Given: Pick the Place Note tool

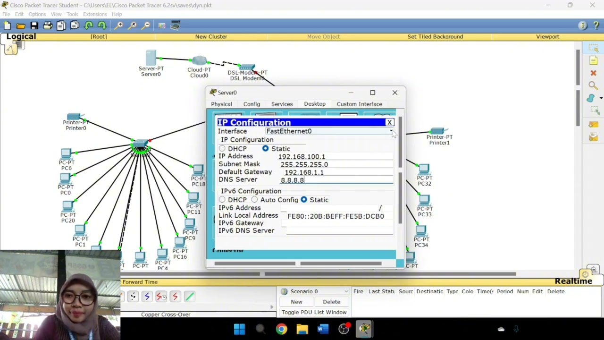Looking at the screenshot, I should pyautogui.click(x=593, y=60).
